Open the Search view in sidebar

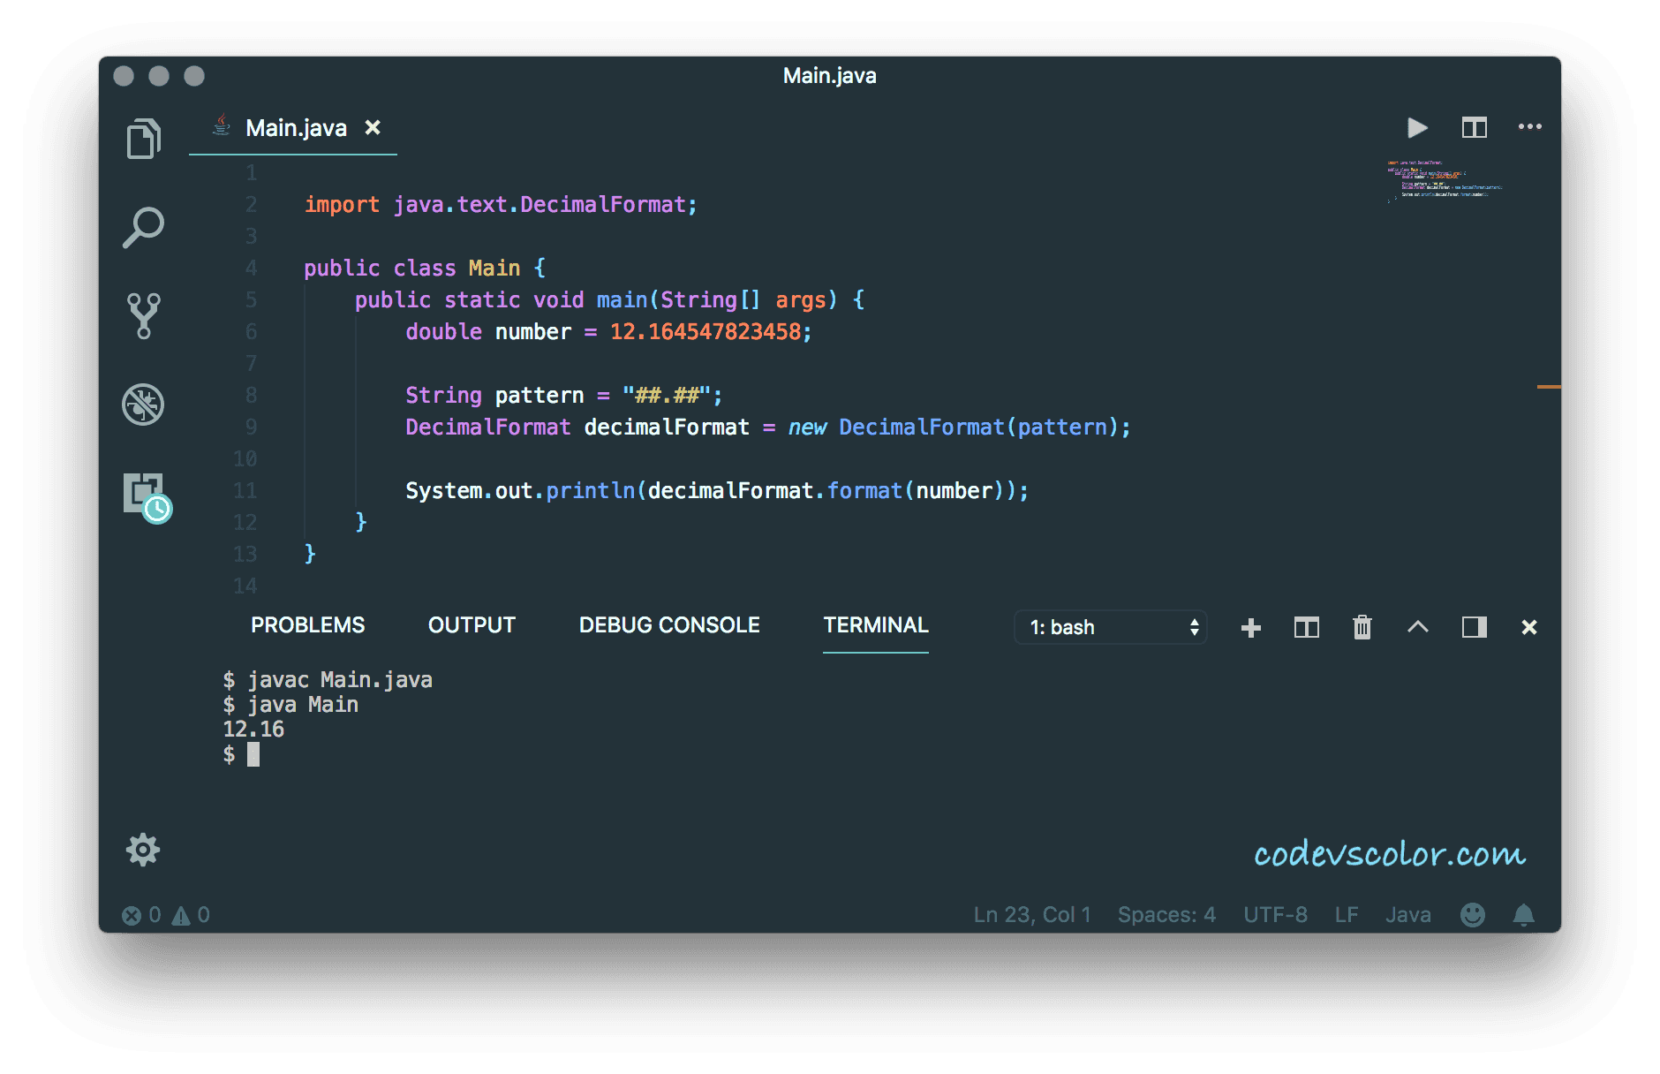[x=143, y=227]
